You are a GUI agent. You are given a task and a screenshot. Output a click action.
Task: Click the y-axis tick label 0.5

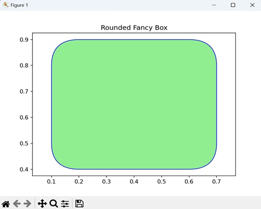pos(24,143)
